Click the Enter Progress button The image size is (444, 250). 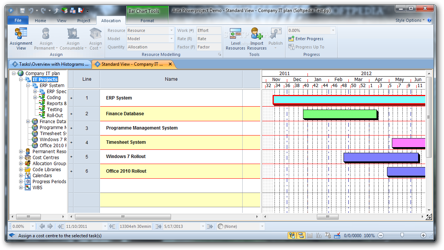[x=306, y=39]
